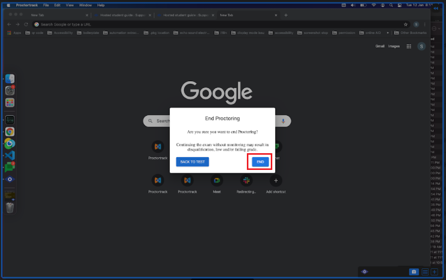The width and height of the screenshot is (446, 280).
Task: Switch to the second Hosted student guide tab
Action: (185, 15)
